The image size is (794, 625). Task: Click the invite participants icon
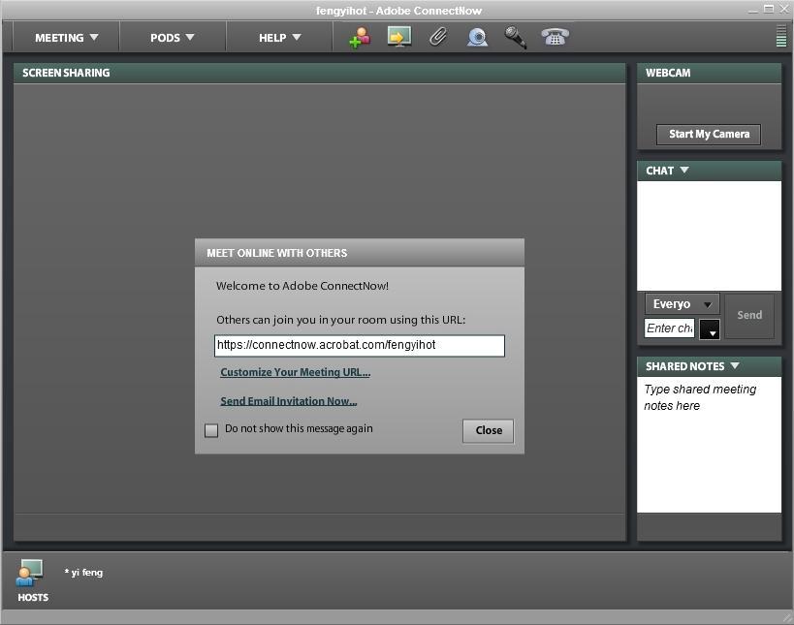pos(360,38)
